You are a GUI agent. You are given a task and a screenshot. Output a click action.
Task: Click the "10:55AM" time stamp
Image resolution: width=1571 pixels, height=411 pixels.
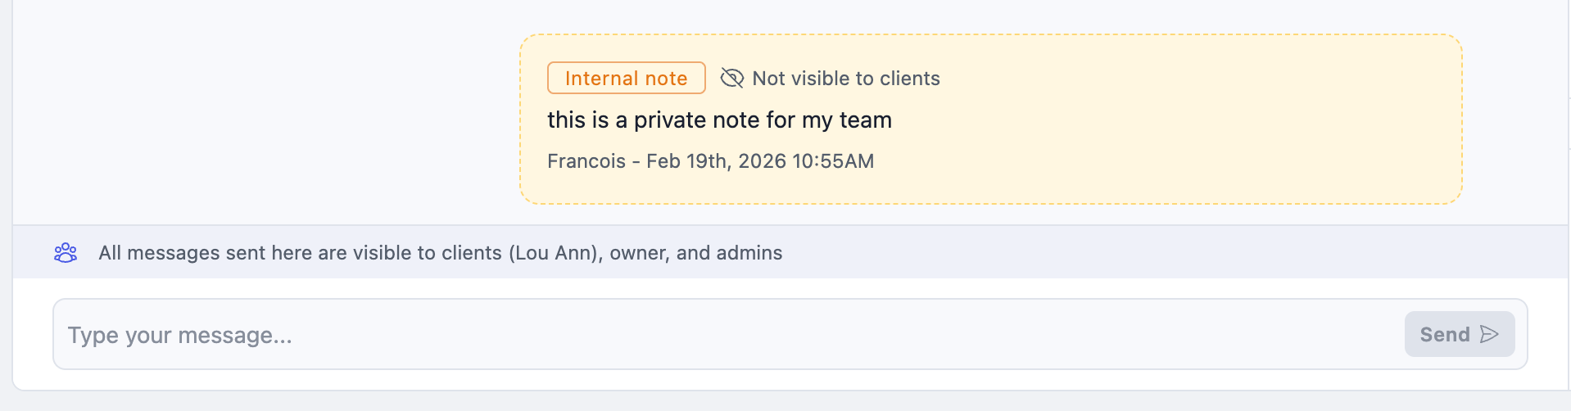[x=833, y=161]
